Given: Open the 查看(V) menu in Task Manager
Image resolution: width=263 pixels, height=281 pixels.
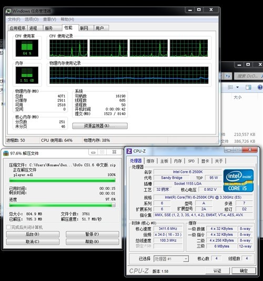Looking at the screenshot, I should coord(49,19).
